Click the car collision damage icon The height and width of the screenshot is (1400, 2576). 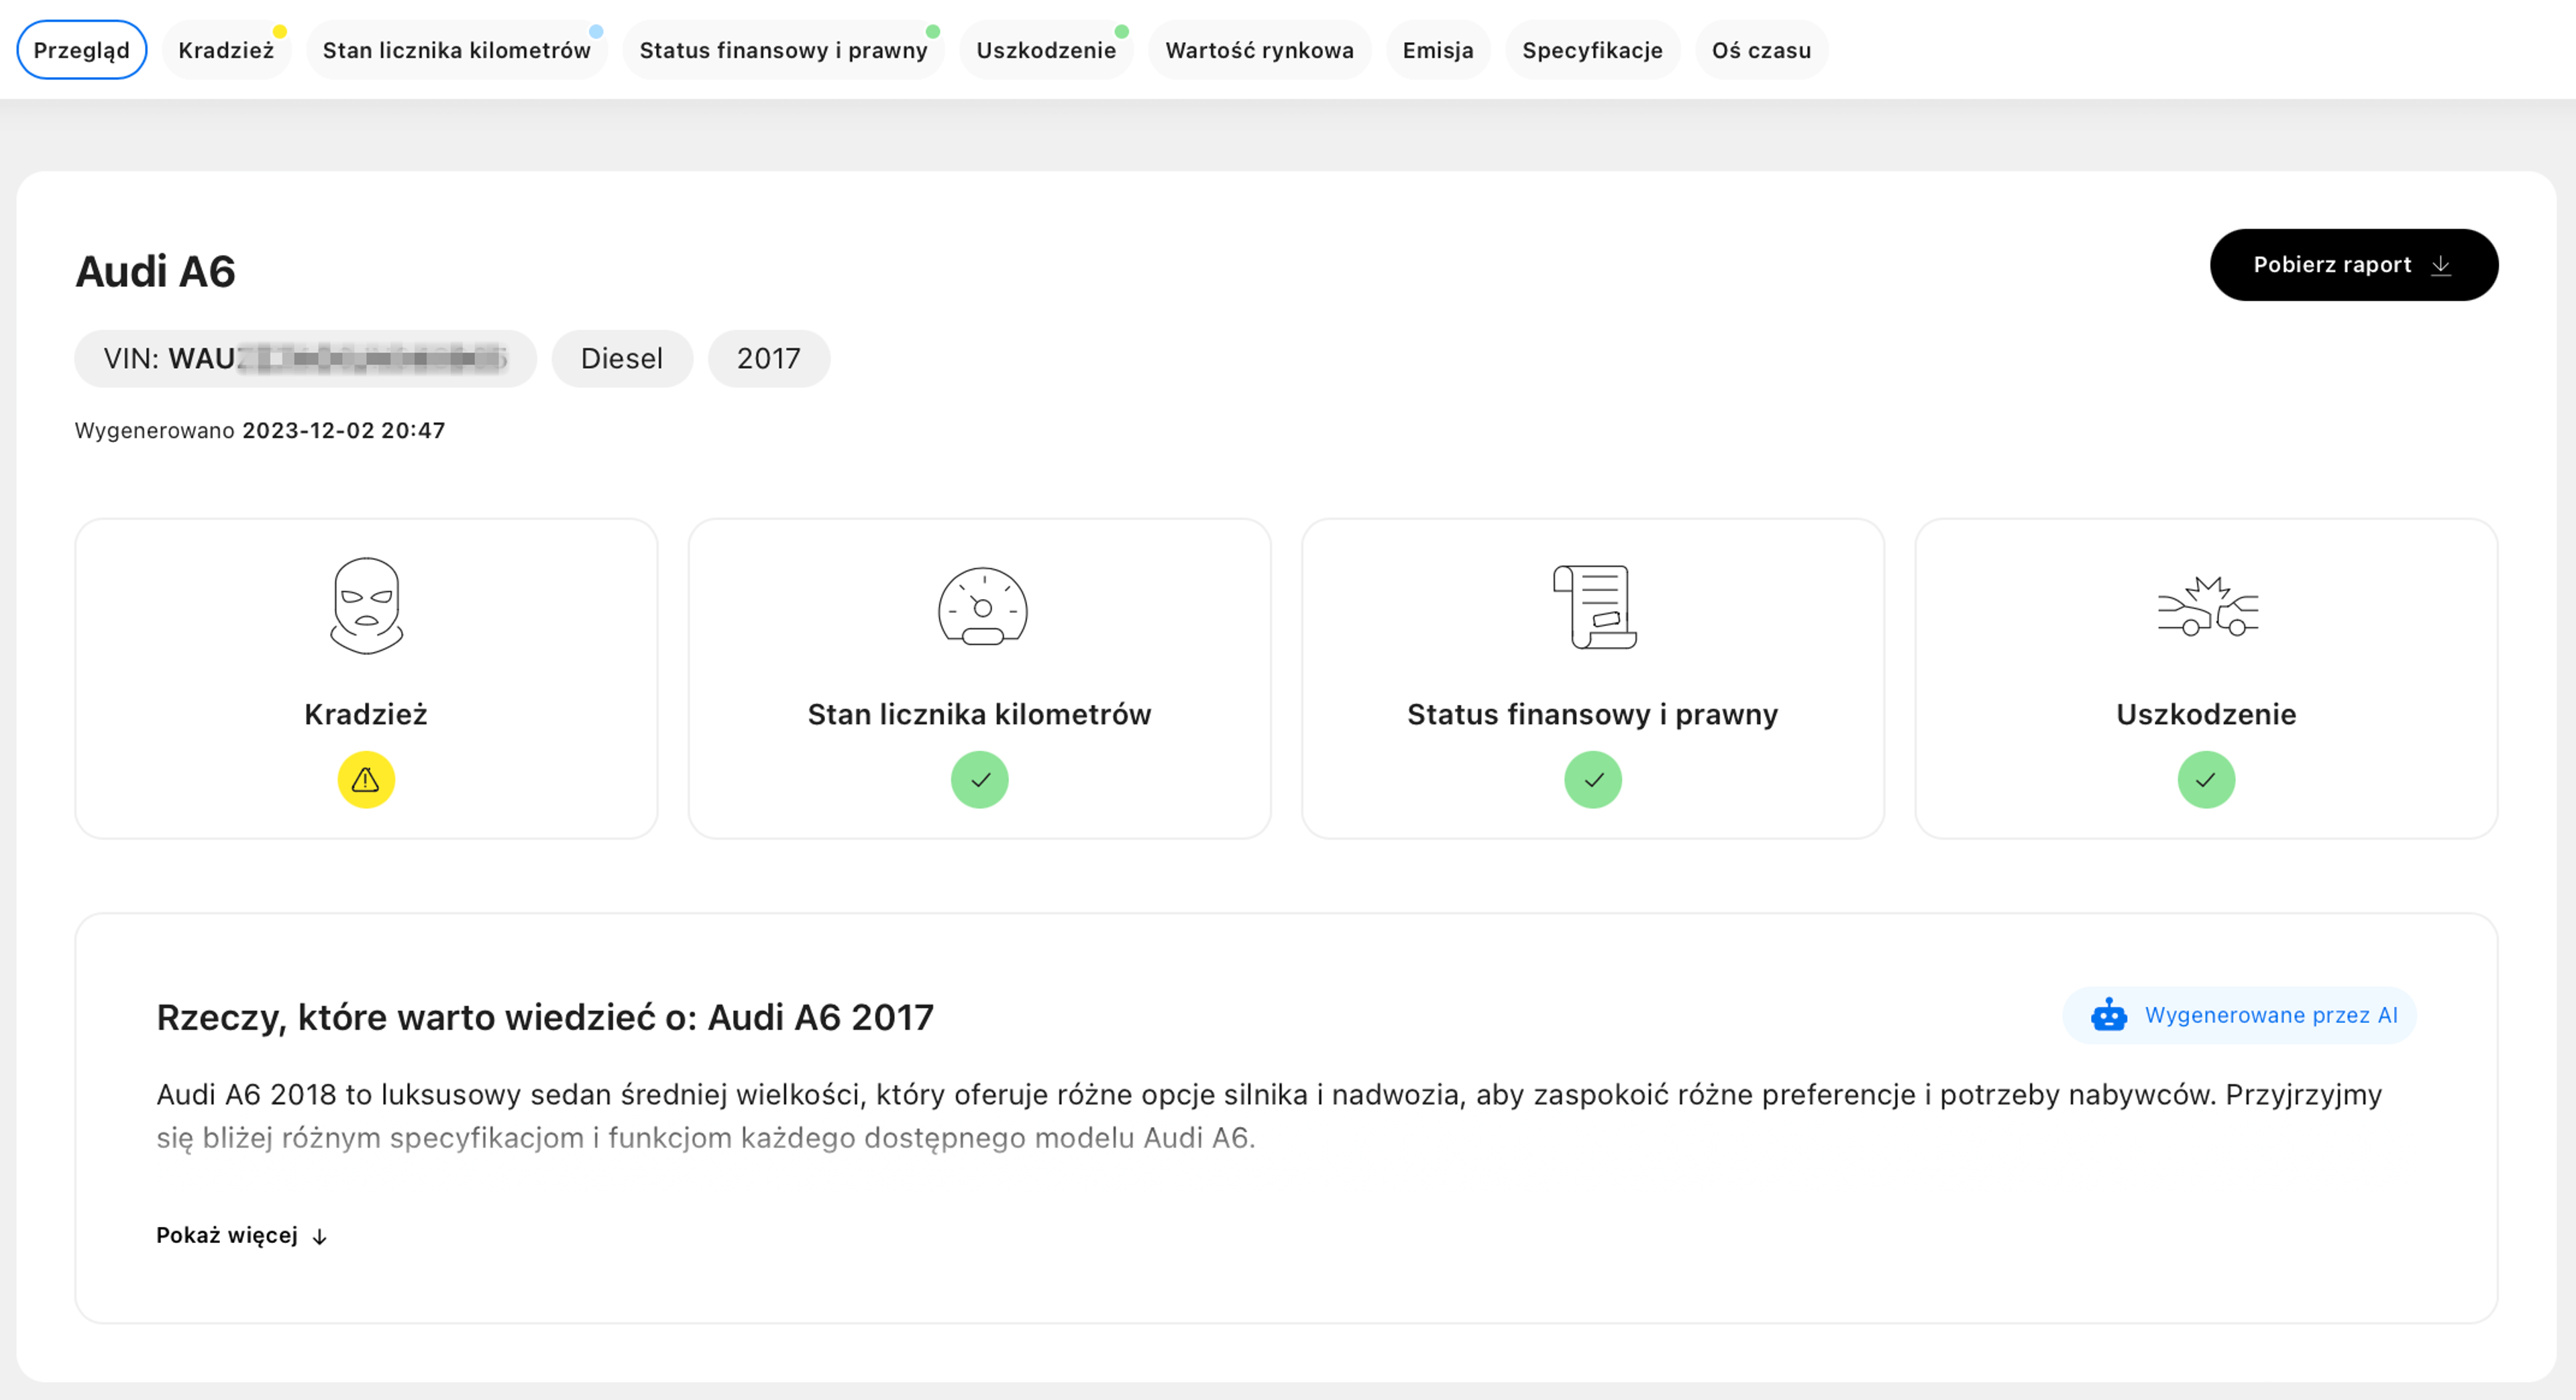[2207, 606]
